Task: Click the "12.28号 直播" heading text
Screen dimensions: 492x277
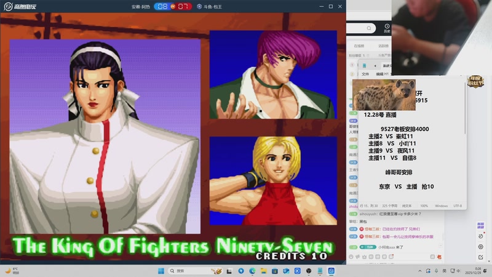Action: (380, 115)
